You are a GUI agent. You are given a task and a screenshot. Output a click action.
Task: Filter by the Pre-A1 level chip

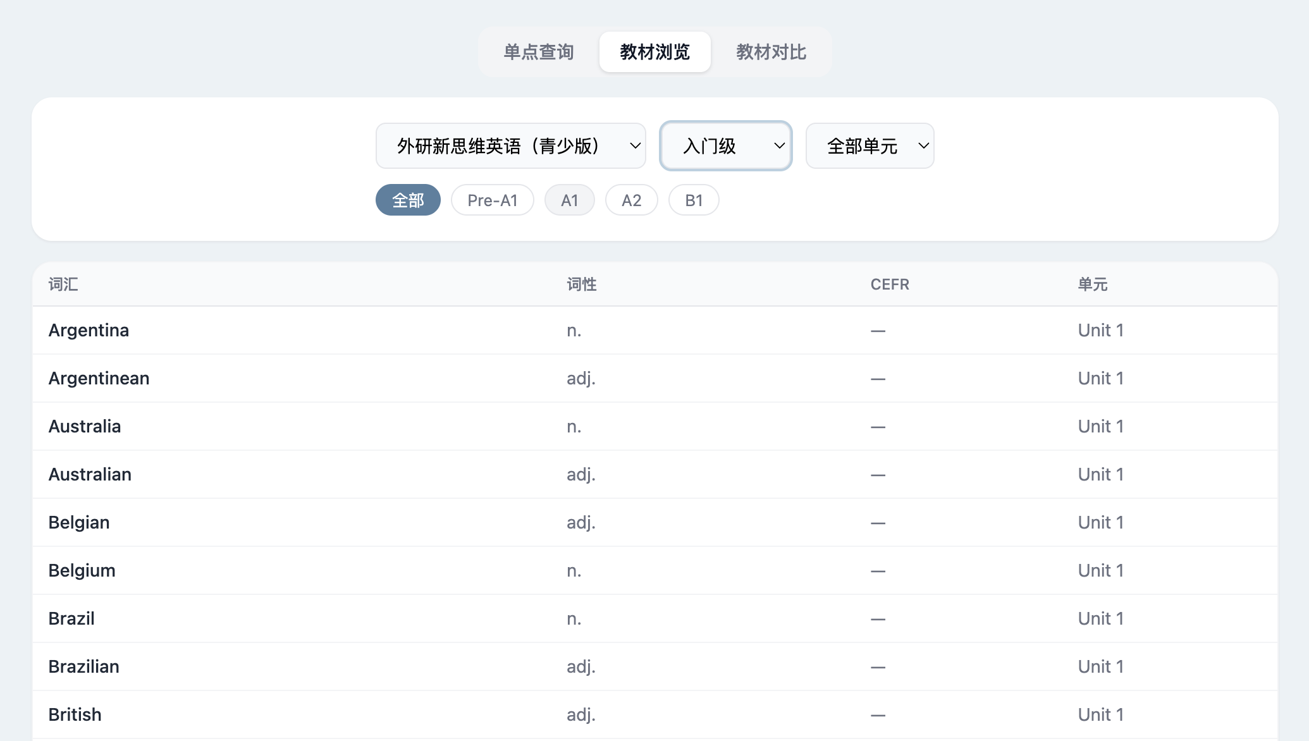492,200
